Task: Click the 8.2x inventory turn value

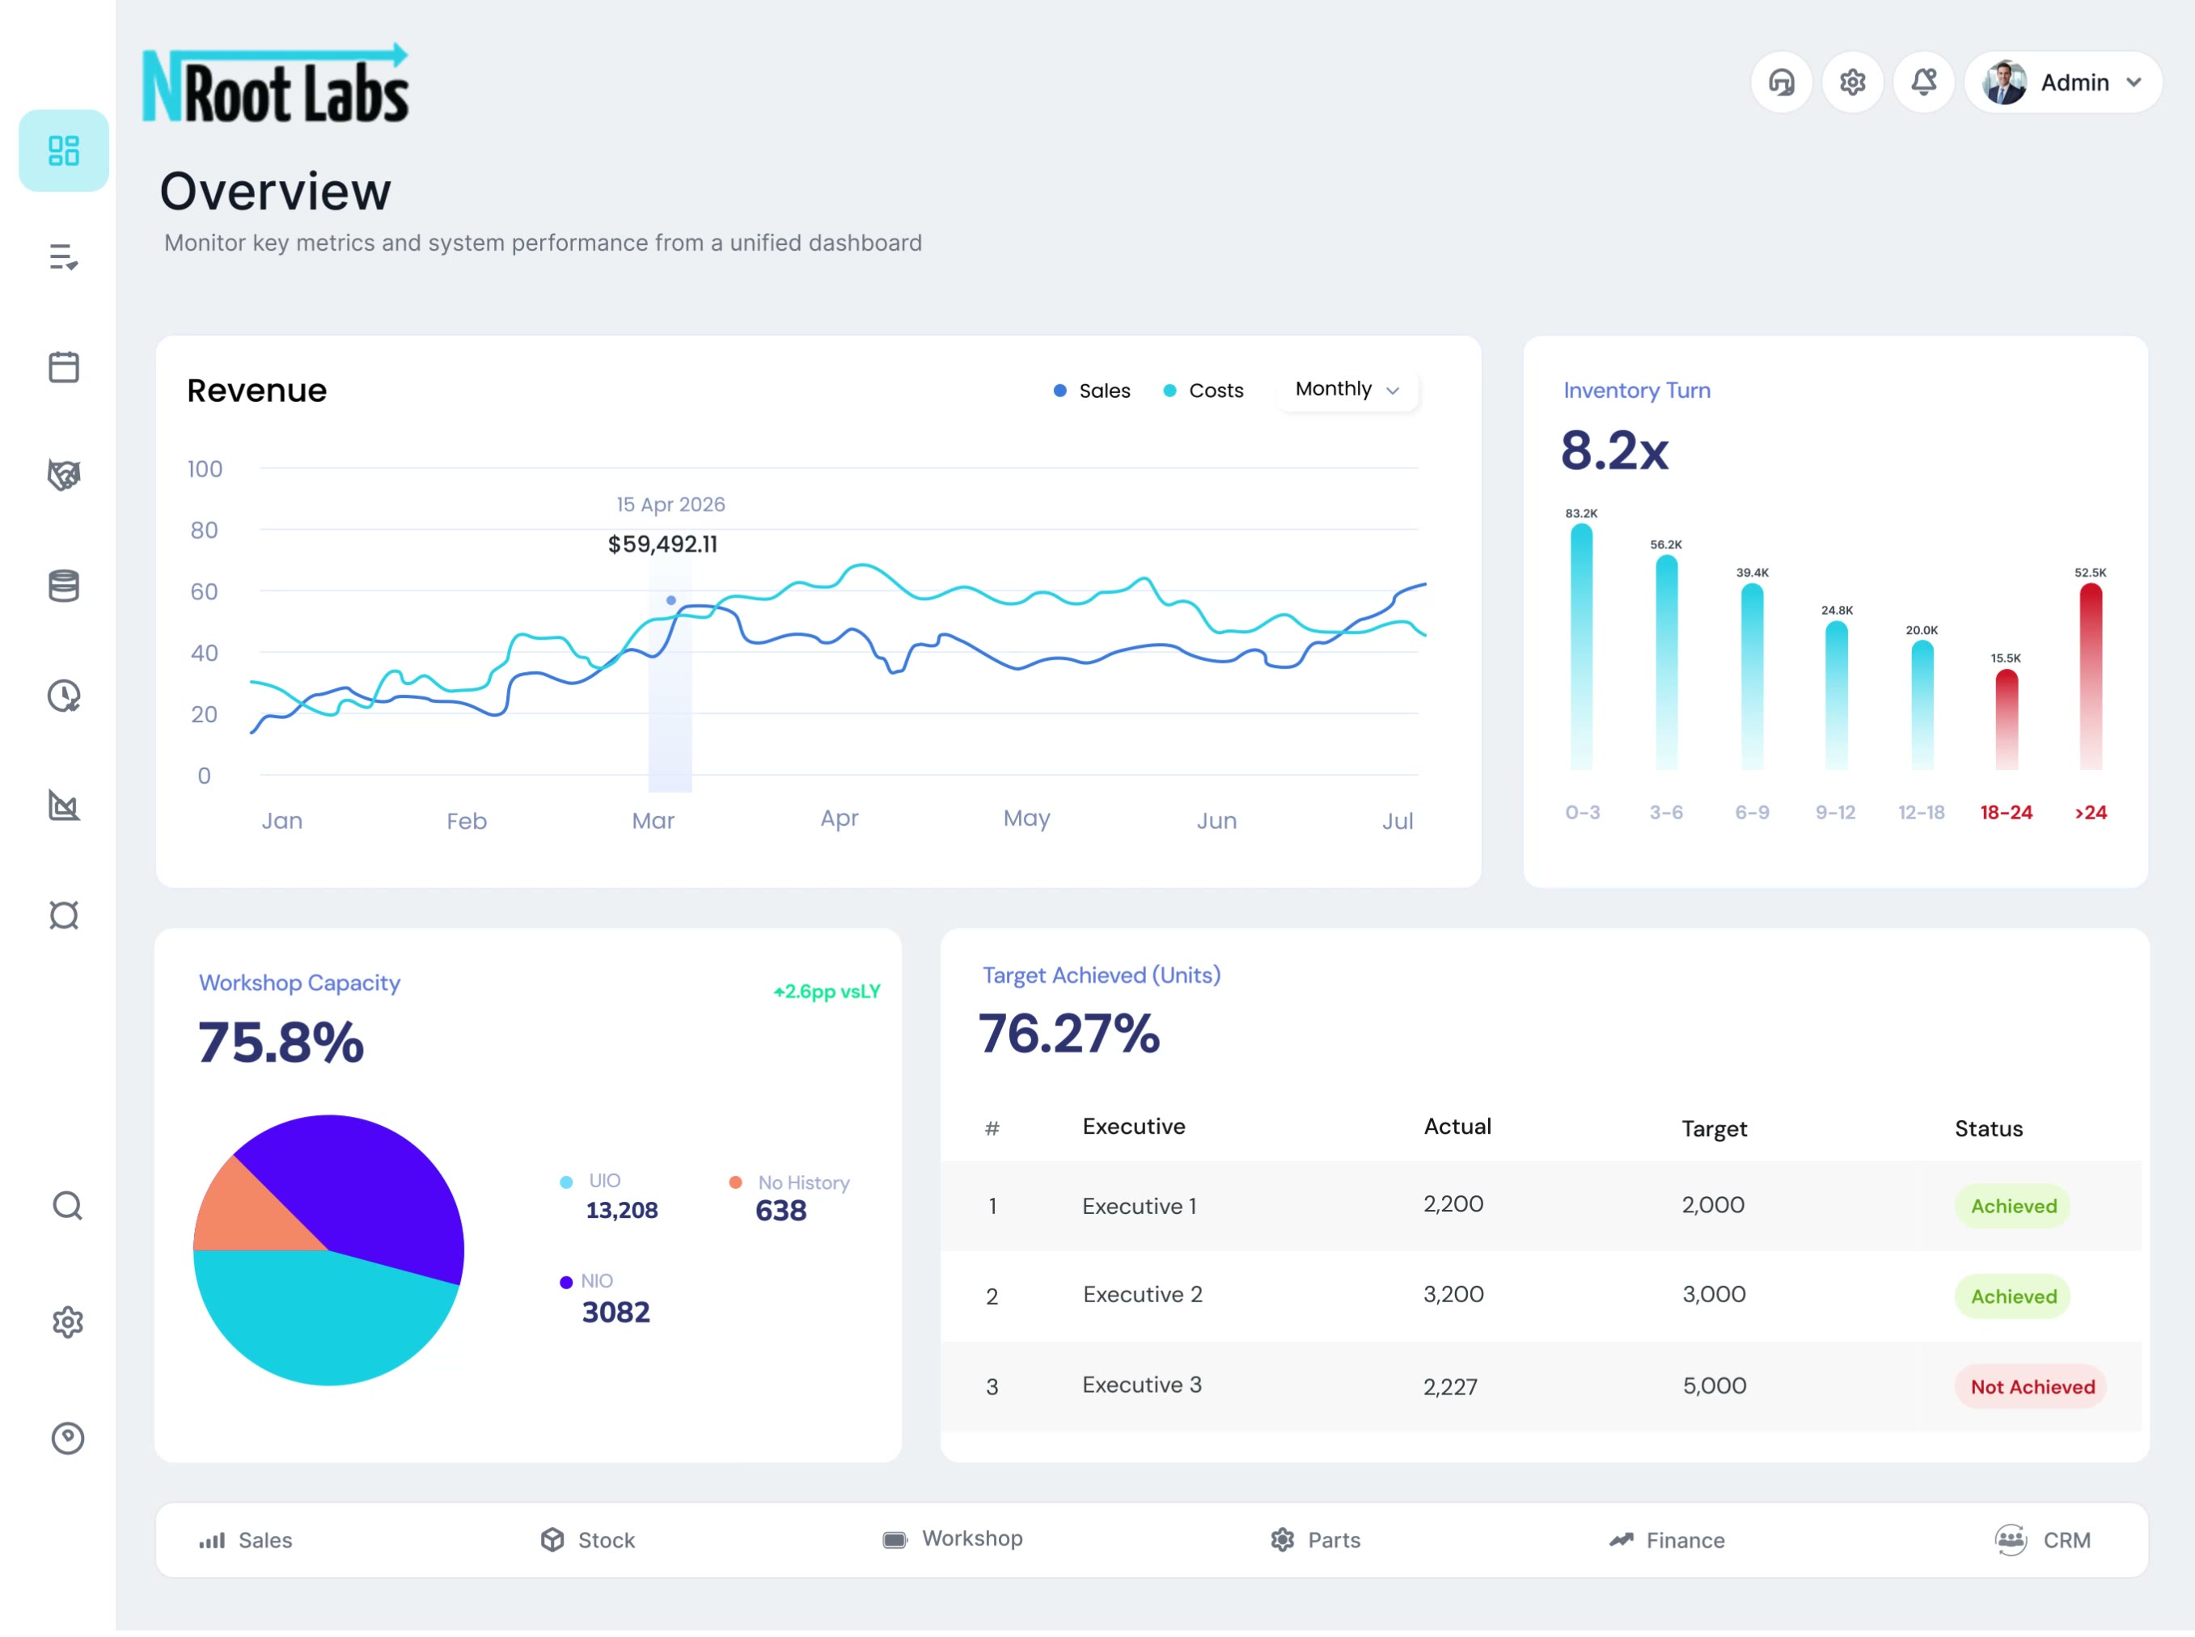Action: (x=1614, y=450)
